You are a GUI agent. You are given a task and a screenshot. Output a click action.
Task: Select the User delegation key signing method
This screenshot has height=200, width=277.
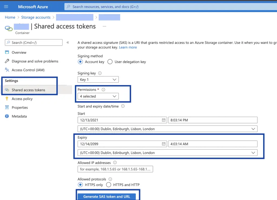tap(110, 62)
